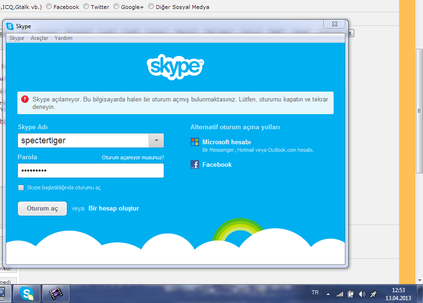
Task: Click the network signal tray icon
Action: (340, 294)
